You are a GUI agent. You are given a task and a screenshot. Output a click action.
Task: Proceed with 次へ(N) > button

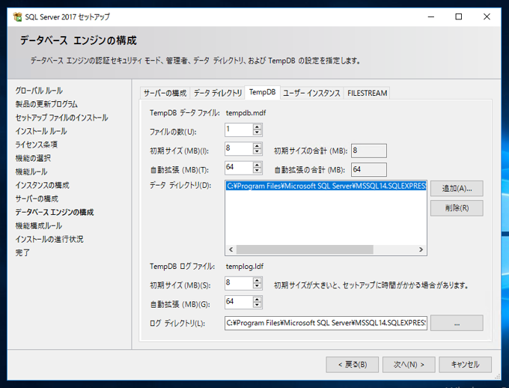click(x=409, y=365)
